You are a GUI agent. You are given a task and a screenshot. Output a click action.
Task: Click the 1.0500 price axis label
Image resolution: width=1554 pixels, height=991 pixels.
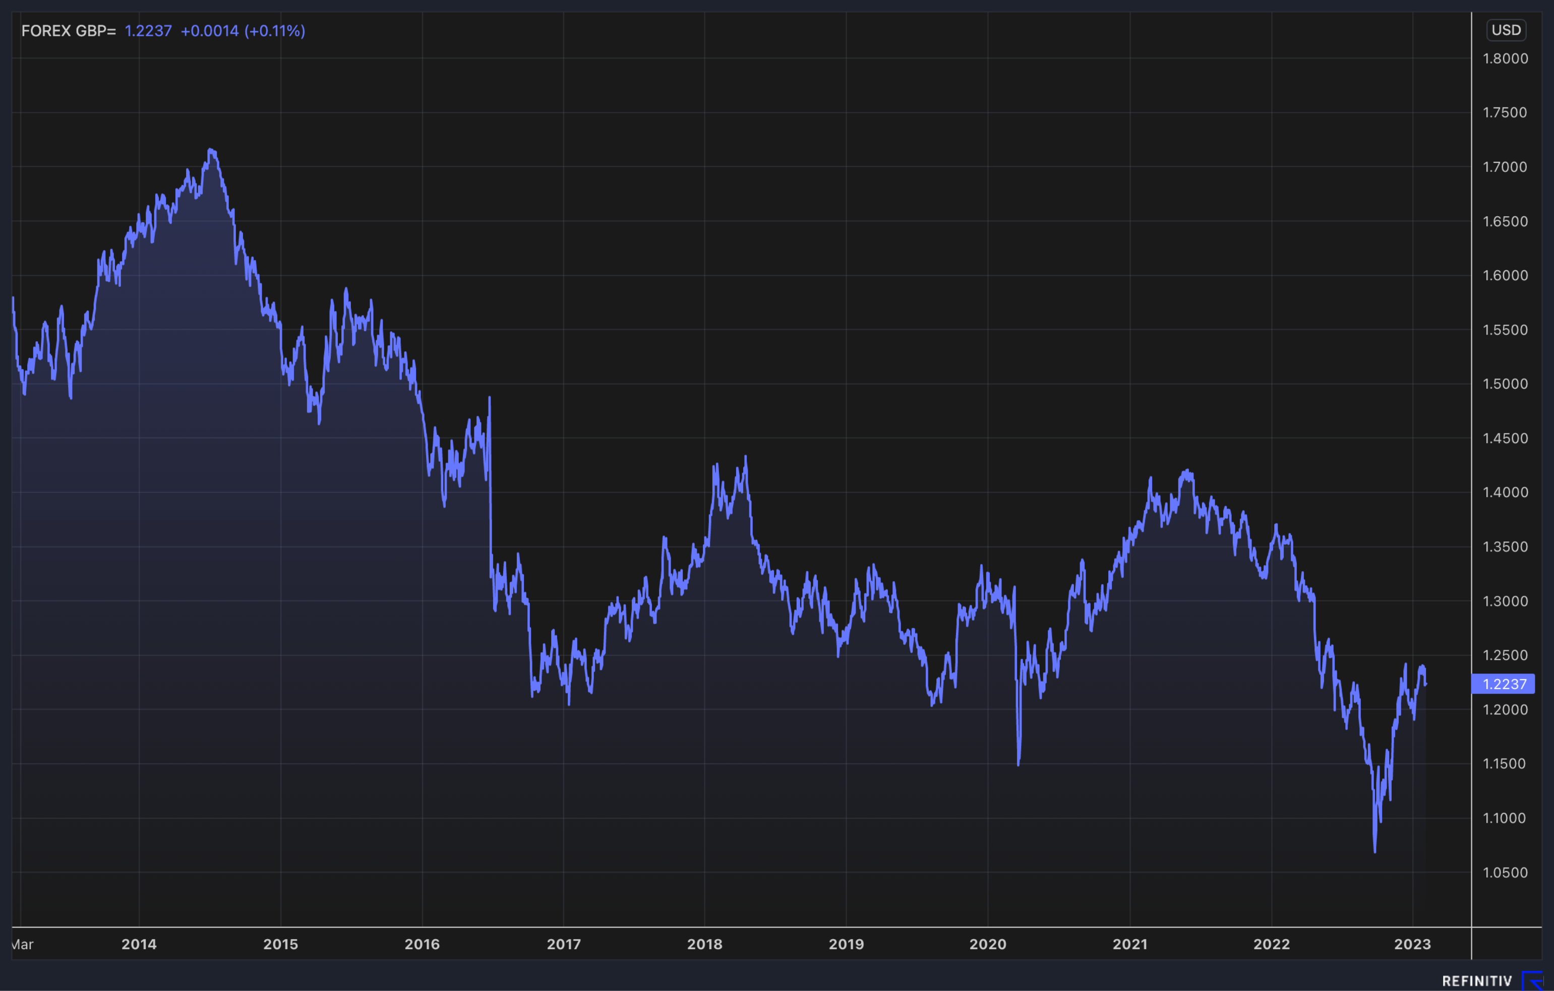coord(1505,873)
